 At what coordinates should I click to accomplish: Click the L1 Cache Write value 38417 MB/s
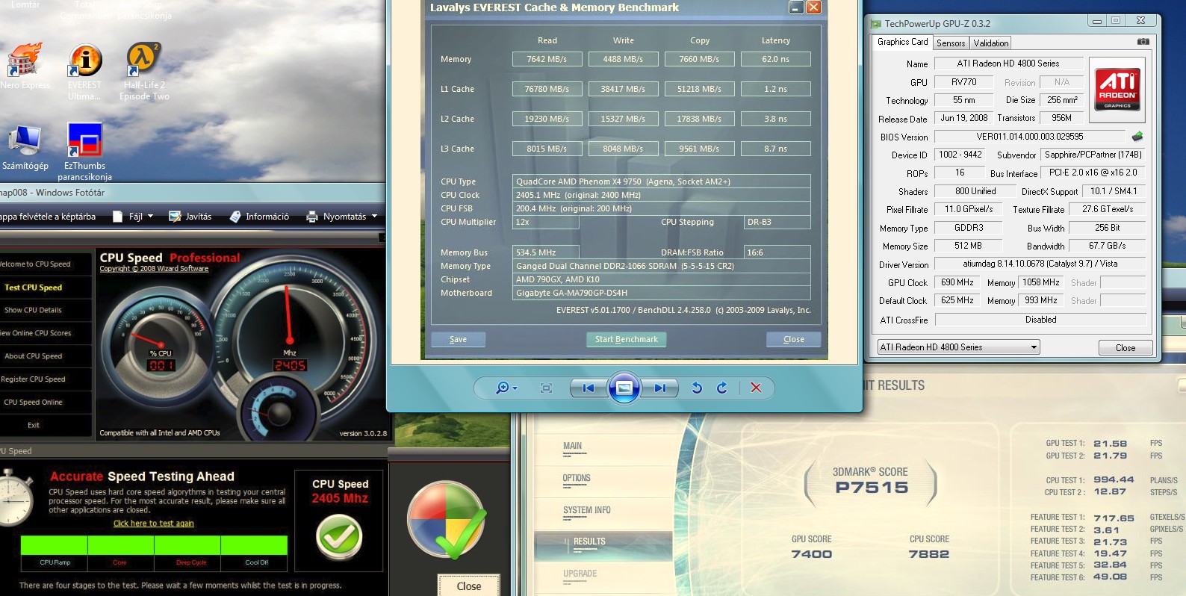coord(623,89)
